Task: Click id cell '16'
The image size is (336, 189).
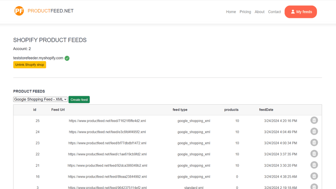Action: (x=37, y=177)
